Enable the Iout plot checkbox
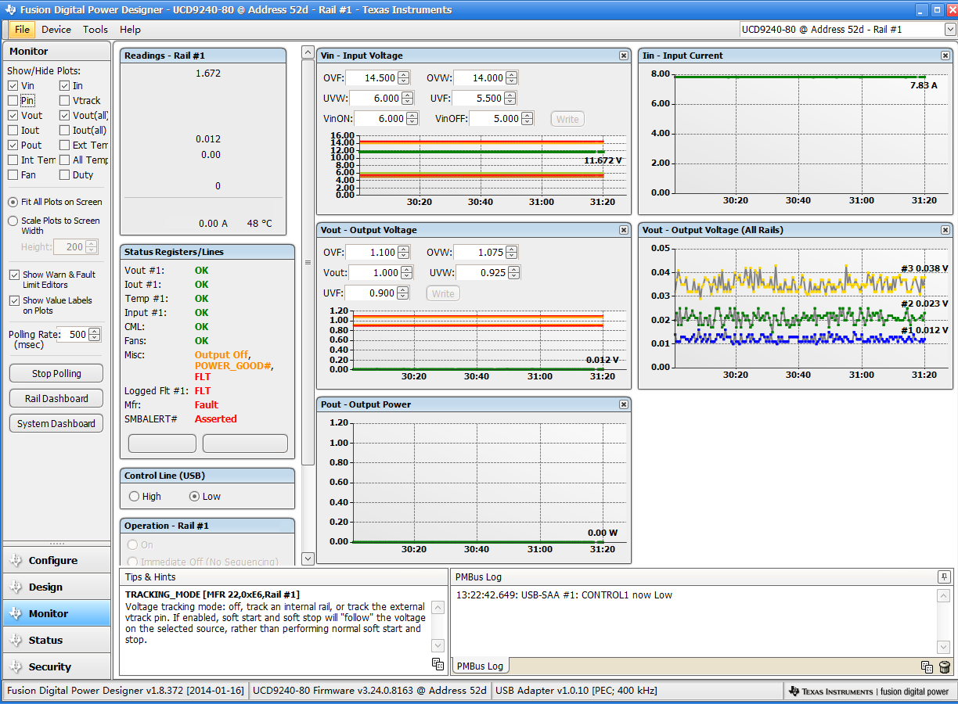 pyautogui.click(x=13, y=131)
